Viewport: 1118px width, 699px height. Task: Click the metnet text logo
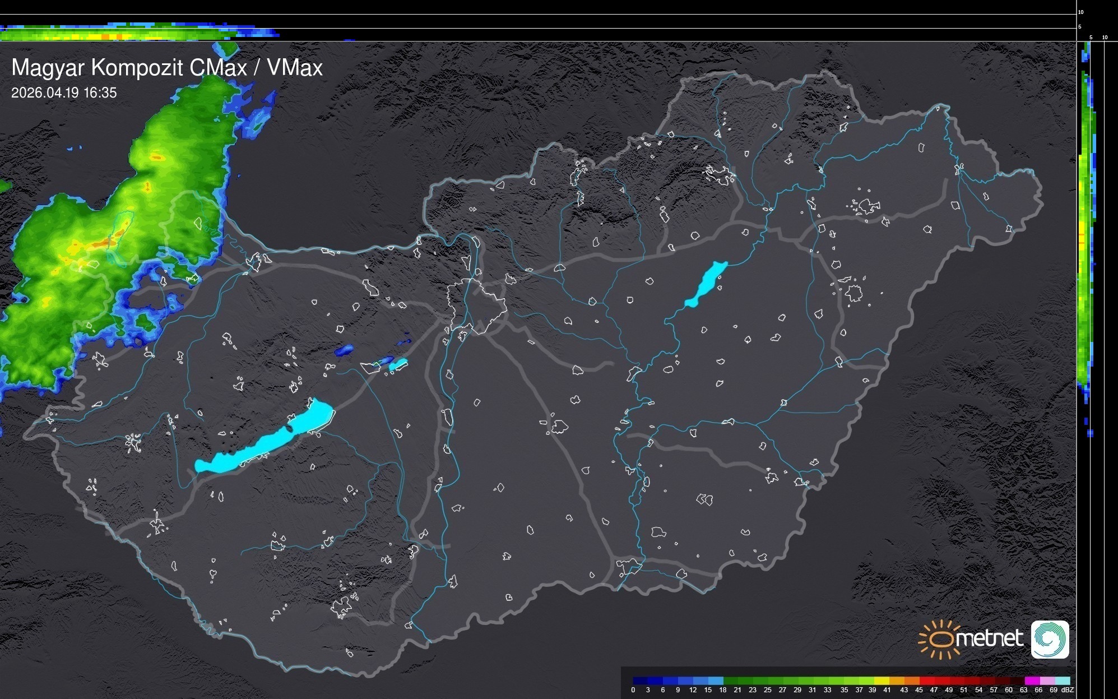point(989,638)
